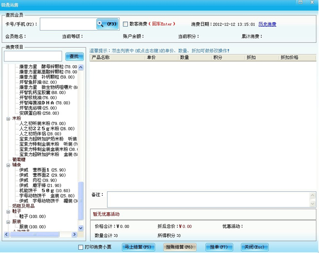Click the 关闭 (Esc) button
The image size is (319, 253).
tap(255, 247)
